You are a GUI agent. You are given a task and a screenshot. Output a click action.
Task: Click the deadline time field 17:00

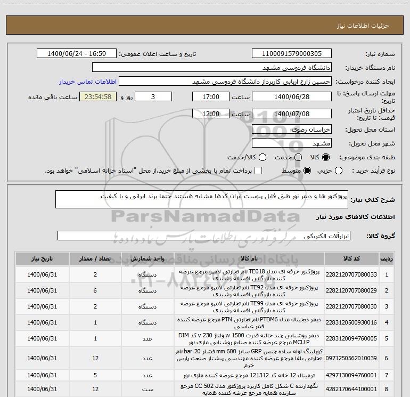coord(211,96)
